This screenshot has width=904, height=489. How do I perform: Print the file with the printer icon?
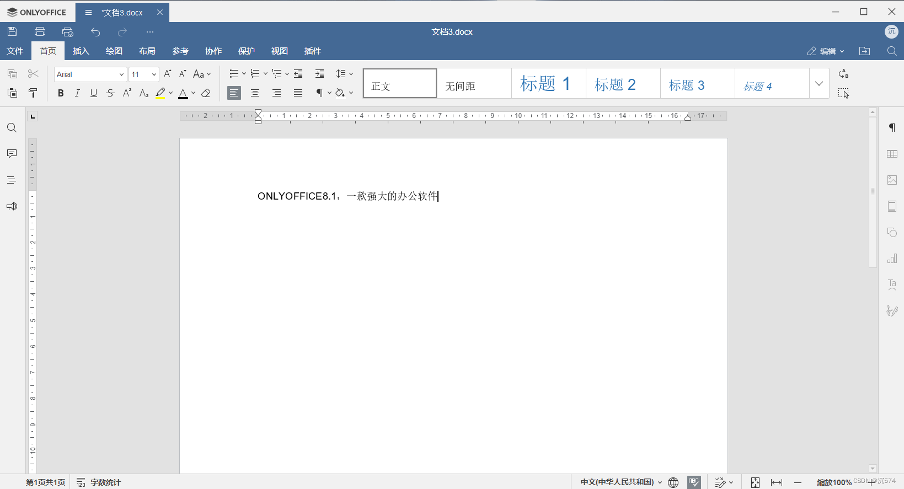click(40, 31)
